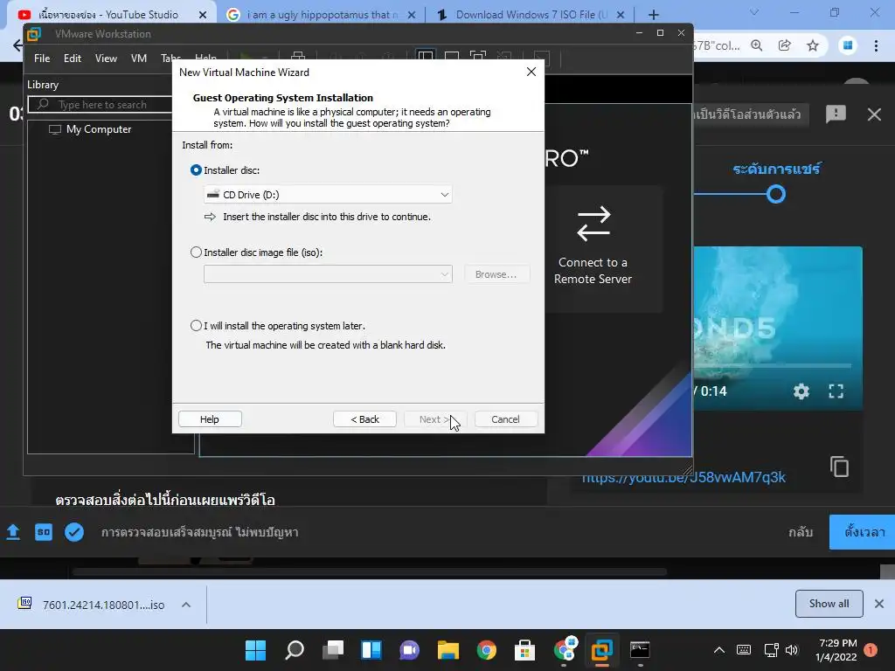This screenshot has width=895, height=671.
Task: Copy the video link with copy icon
Action: point(839,467)
